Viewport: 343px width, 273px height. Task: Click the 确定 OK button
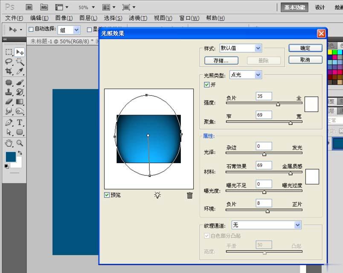305,48
